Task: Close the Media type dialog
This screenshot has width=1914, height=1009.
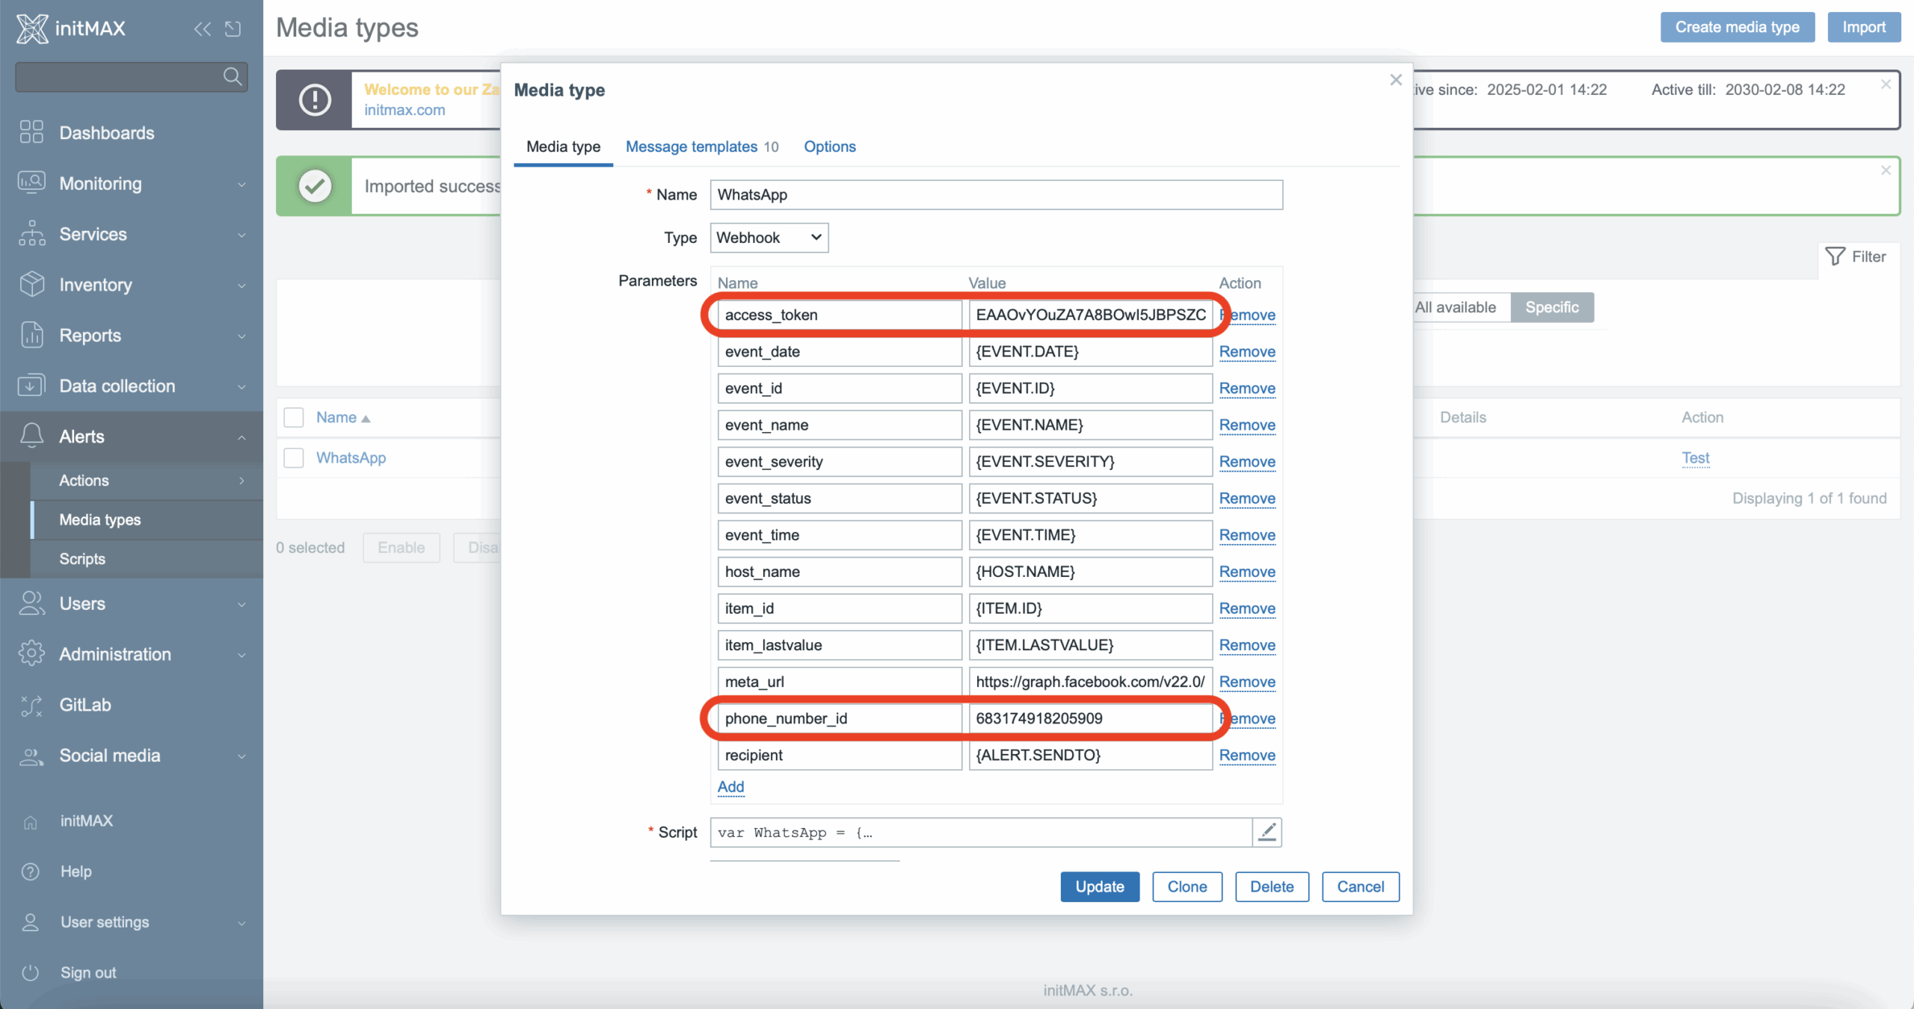Action: tap(1396, 80)
